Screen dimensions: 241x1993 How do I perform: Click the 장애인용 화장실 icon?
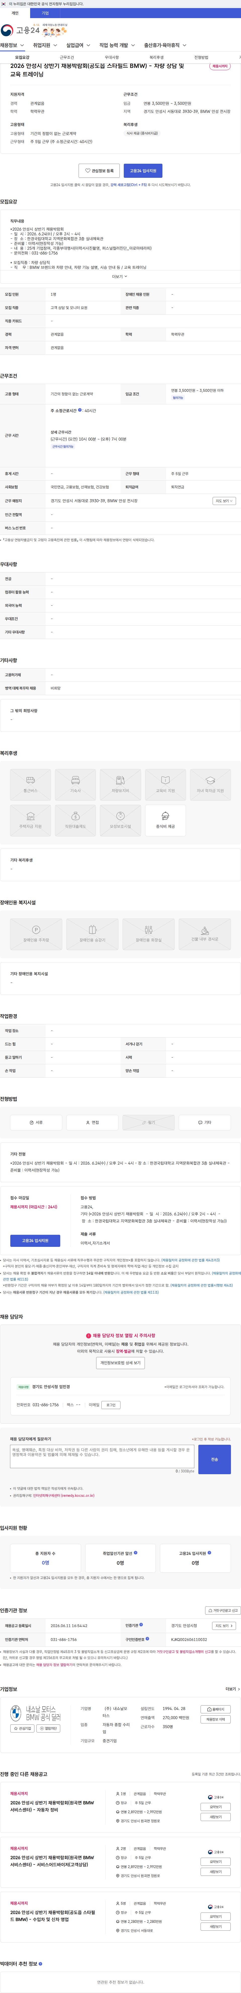click(x=148, y=934)
